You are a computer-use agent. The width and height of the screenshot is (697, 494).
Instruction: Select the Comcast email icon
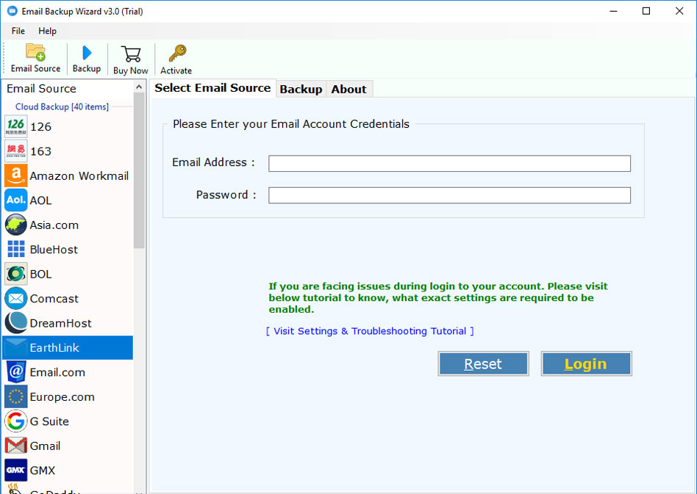(15, 298)
